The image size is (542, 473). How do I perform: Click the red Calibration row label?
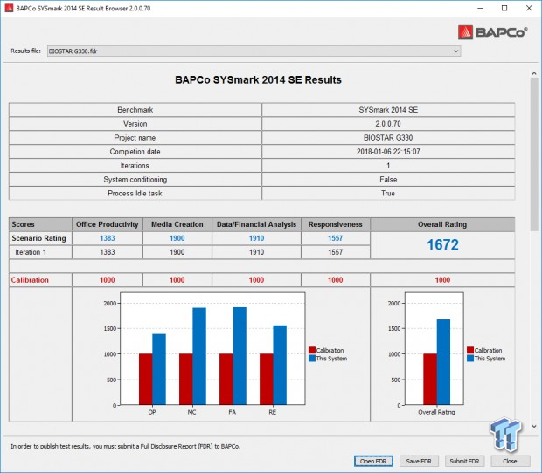click(x=30, y=280)
